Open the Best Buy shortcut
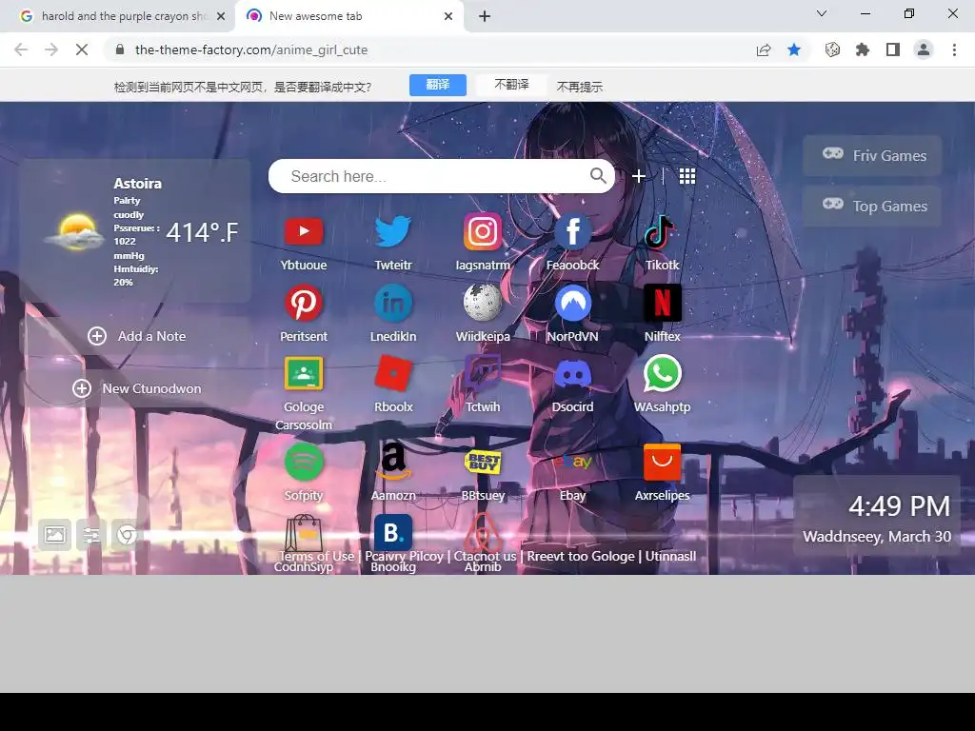Viewport: 975px width, 731px height. [483, 462]
